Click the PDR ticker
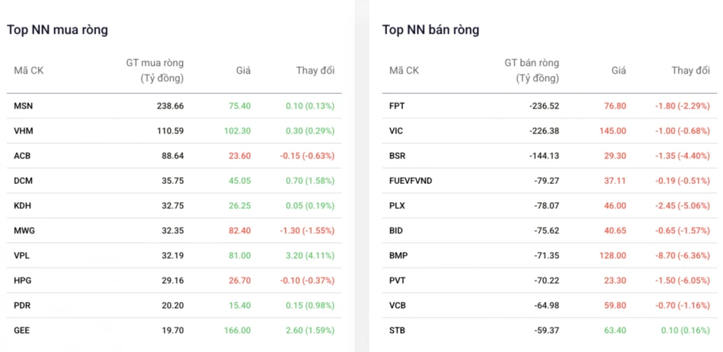Image resolution: width=723 pixels, height=352 pixels. (x=22, y=305)
